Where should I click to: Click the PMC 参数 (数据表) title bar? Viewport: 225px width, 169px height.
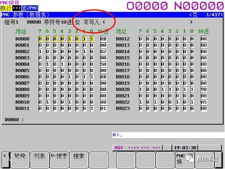tap(112, 15)
